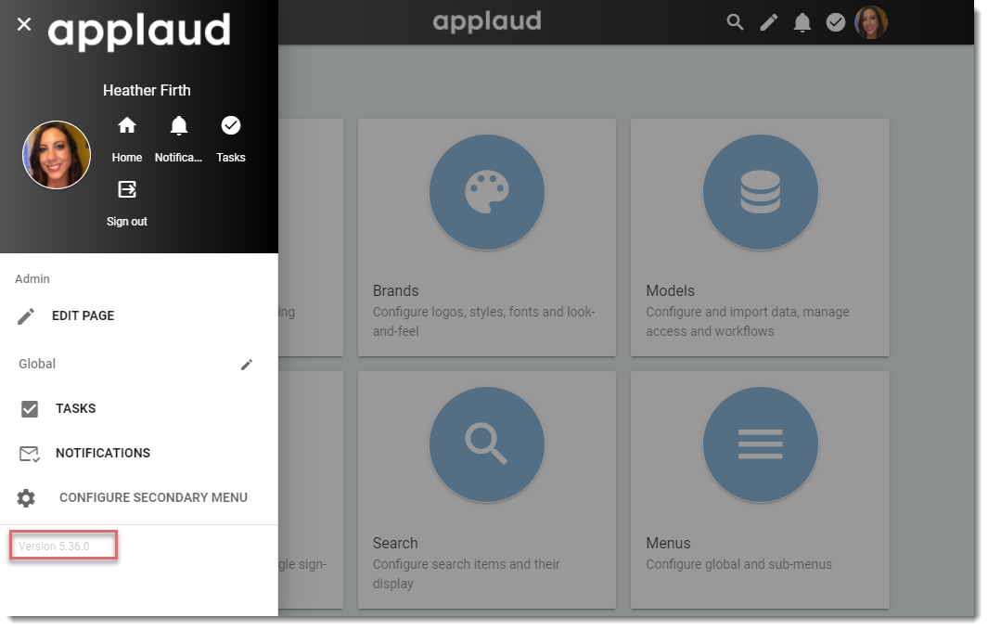This screenshot has height=630, width=988.
Task: Open Notifications bell in the side panel
Action: point(179,126)
